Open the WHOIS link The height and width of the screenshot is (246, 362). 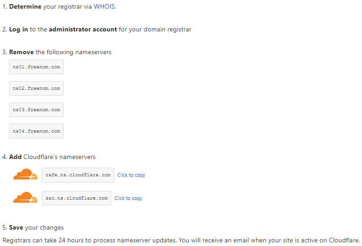[x=104, y=7]
